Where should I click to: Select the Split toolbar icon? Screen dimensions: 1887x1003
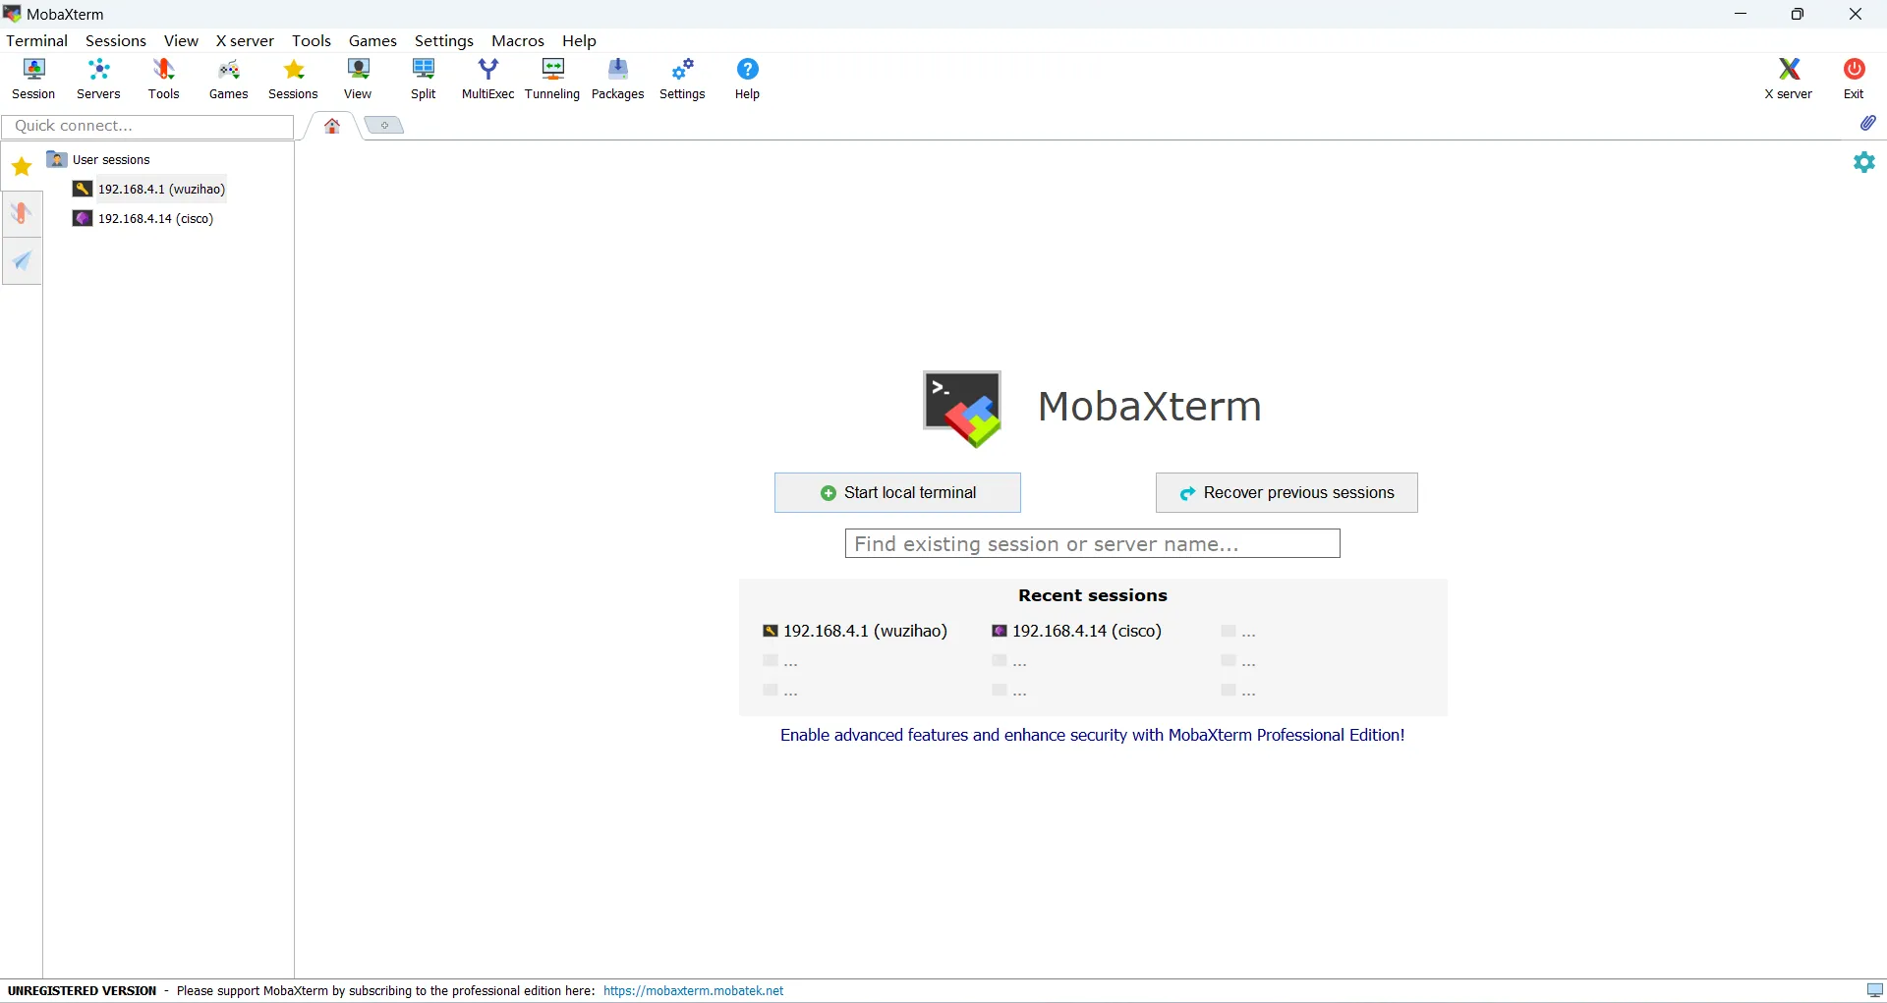424,79
